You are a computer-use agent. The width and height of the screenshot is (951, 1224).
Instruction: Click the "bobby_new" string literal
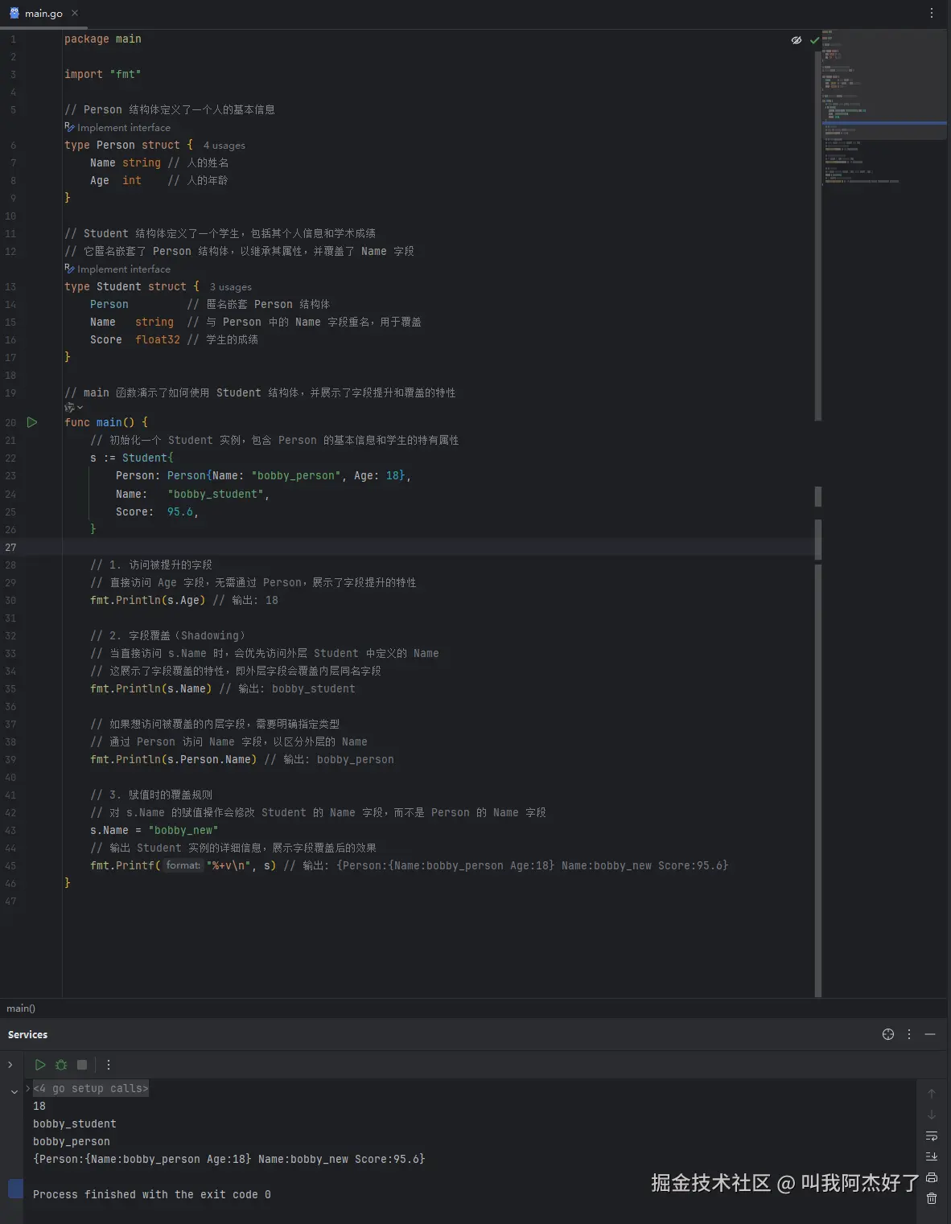[x=183, y=830]
